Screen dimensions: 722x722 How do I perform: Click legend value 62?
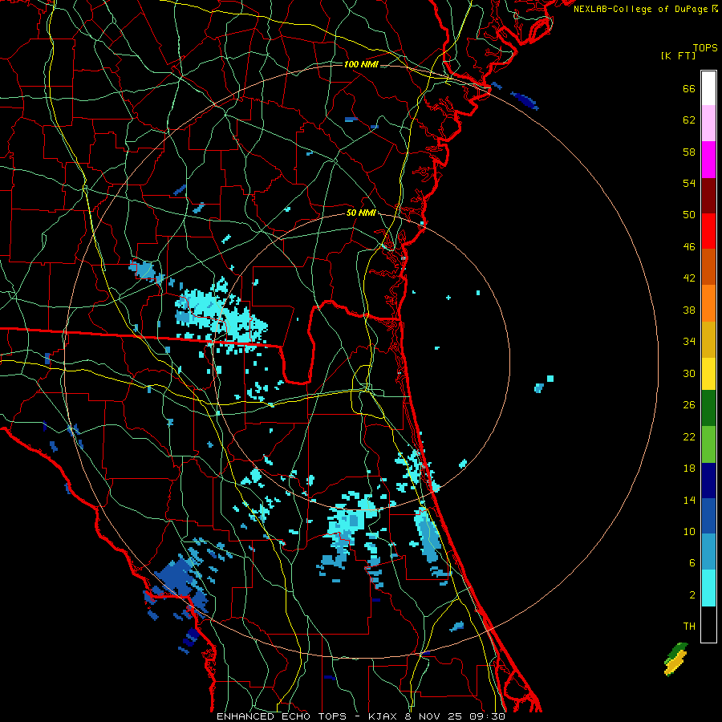tap(689, 120)
